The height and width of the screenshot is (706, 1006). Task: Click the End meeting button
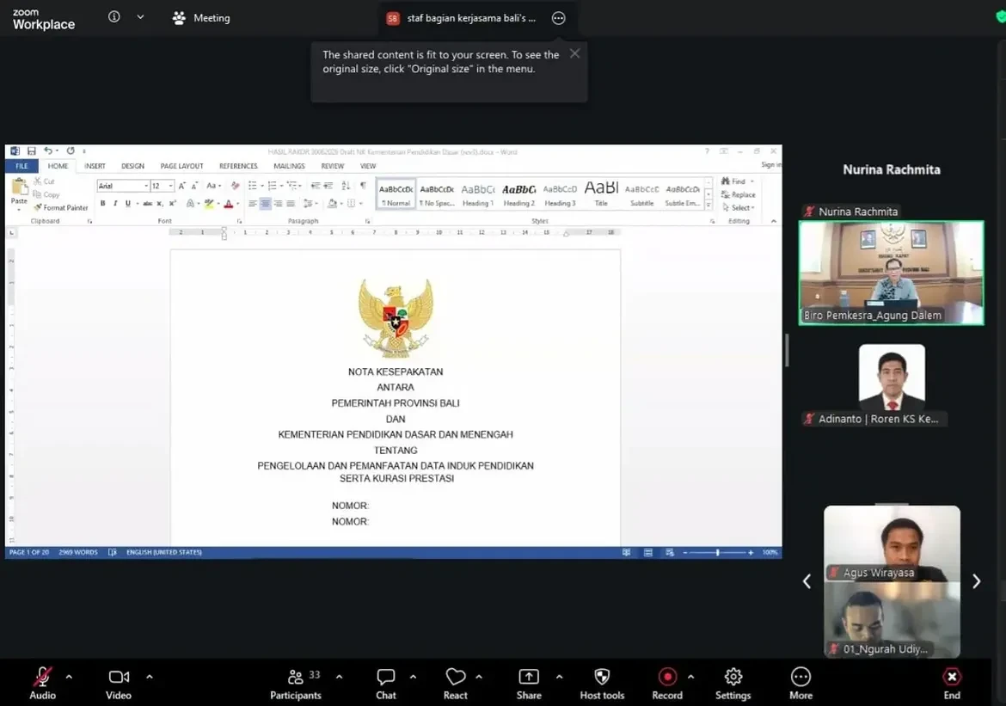952,685
